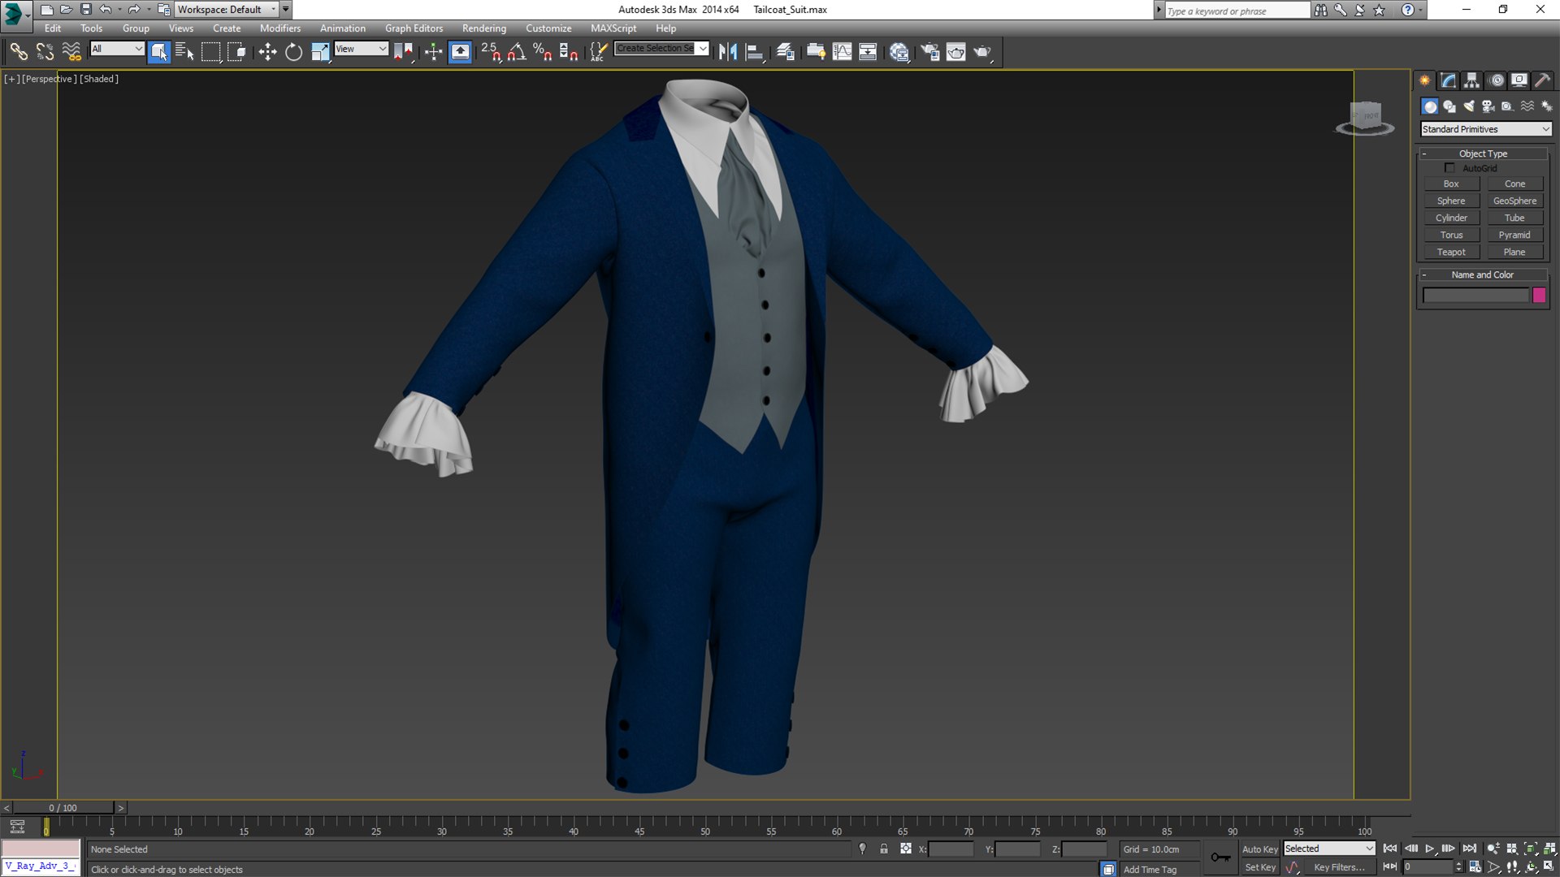Click the Cylinder object button
This screenshot has width=1560, height=877.
(x=1451, y=218)
